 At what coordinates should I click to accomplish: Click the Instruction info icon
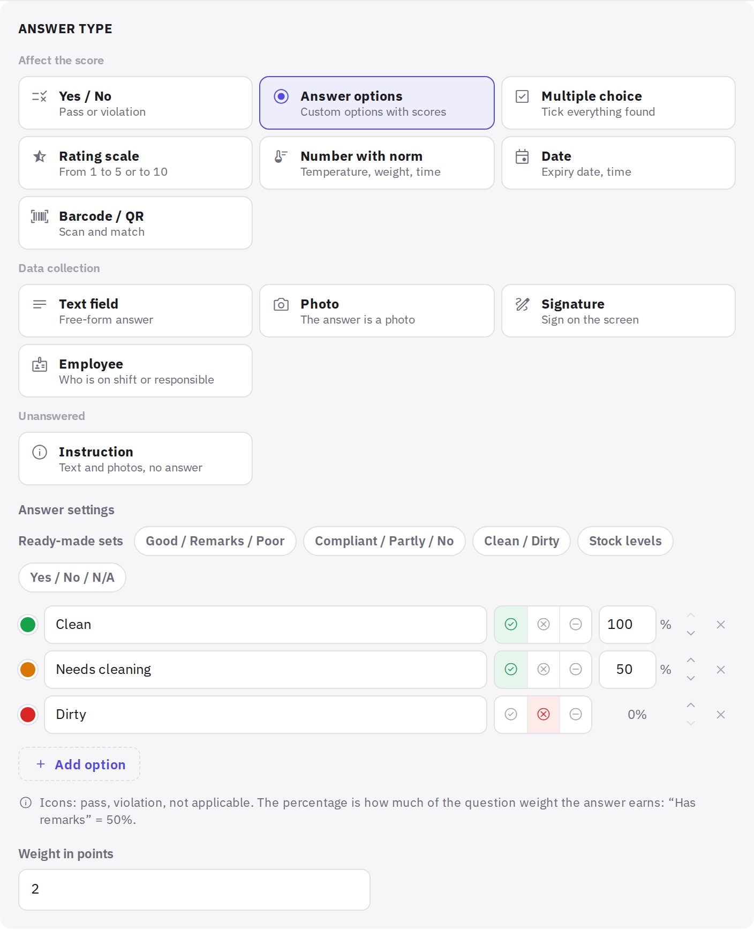[x=40, y=452]
